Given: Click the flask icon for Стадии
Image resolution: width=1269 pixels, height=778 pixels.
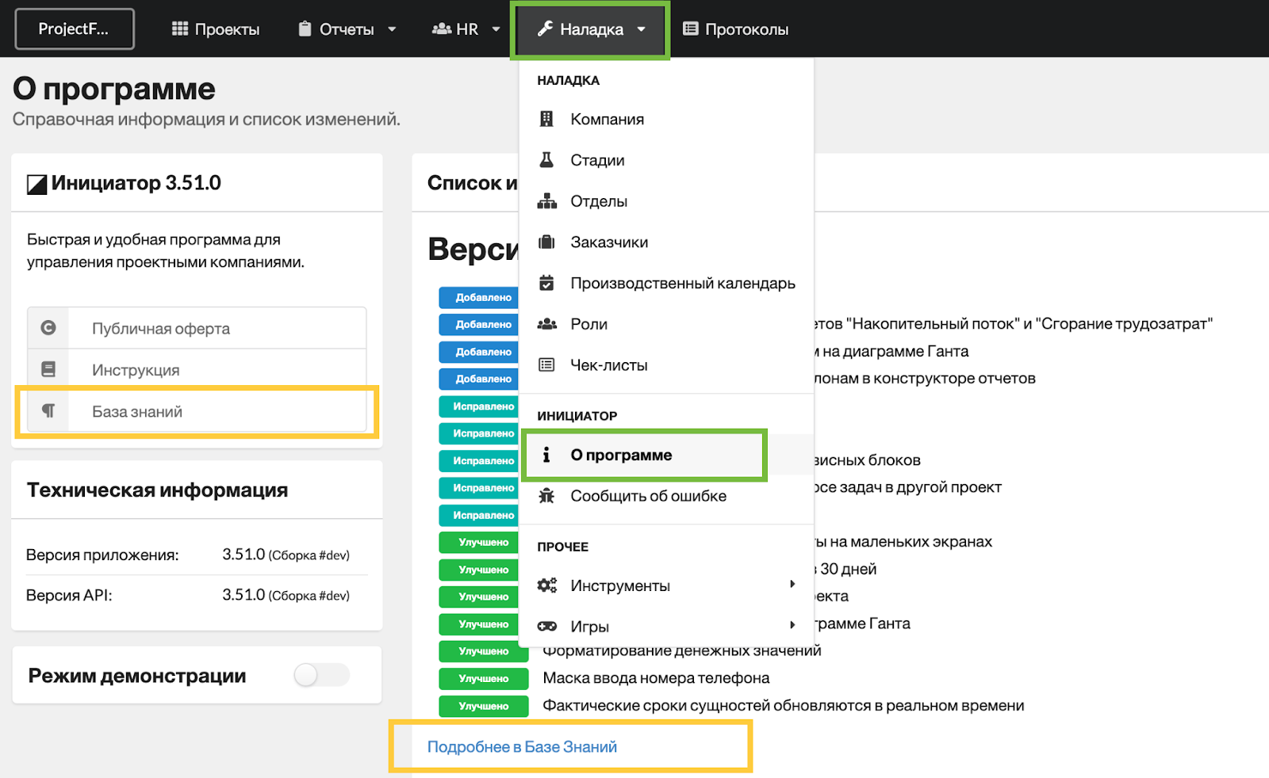Looking at the screenshot, I should (546, 160).
